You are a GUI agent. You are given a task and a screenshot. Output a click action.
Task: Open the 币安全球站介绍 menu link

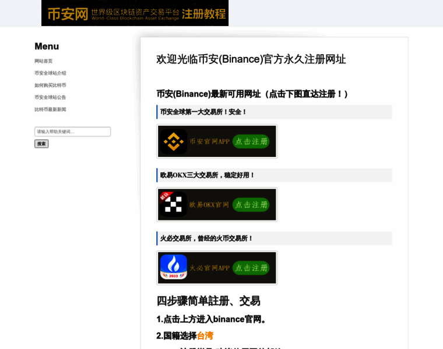point(50,73)
